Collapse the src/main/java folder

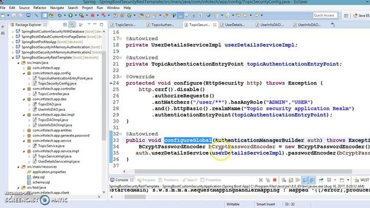[18, 63]
